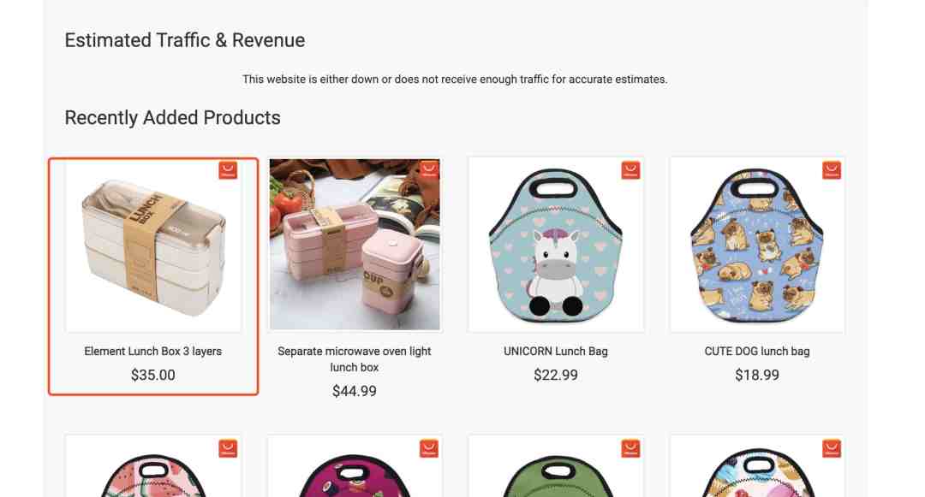The width and height of the screenshot is (925, 497).
Task: Click the $18.99 price label
Action: tap(757, 376)
